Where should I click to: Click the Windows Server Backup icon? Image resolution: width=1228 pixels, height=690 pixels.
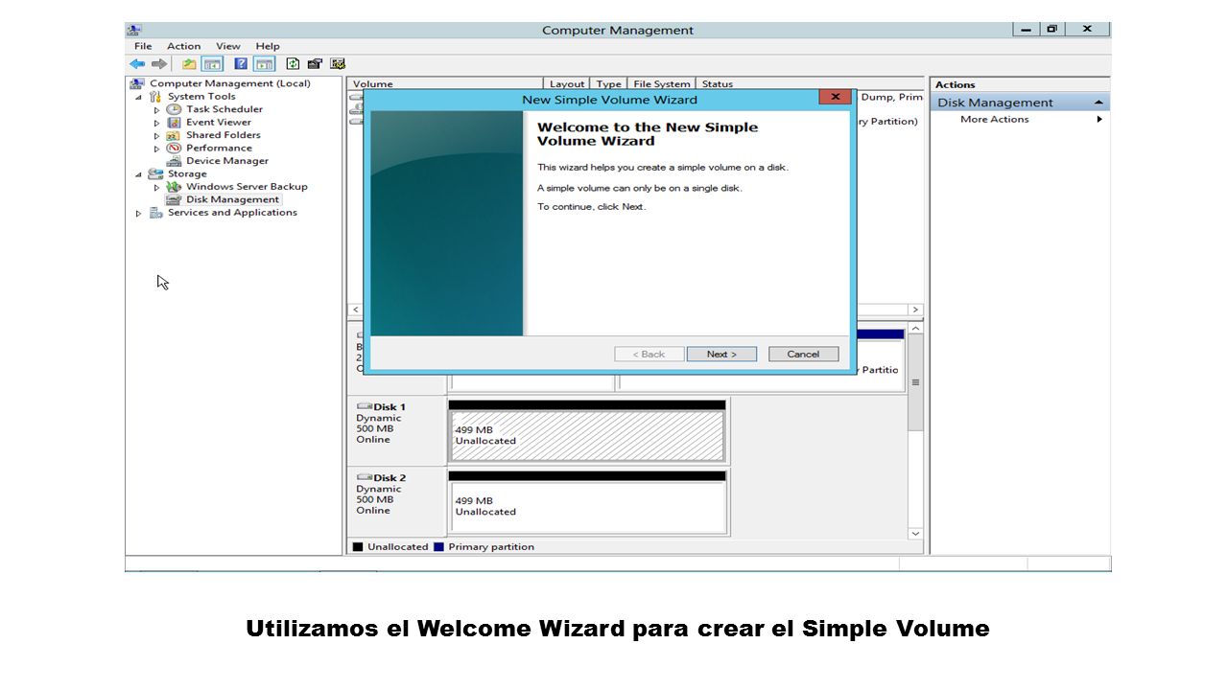click(x=174, y=187)
